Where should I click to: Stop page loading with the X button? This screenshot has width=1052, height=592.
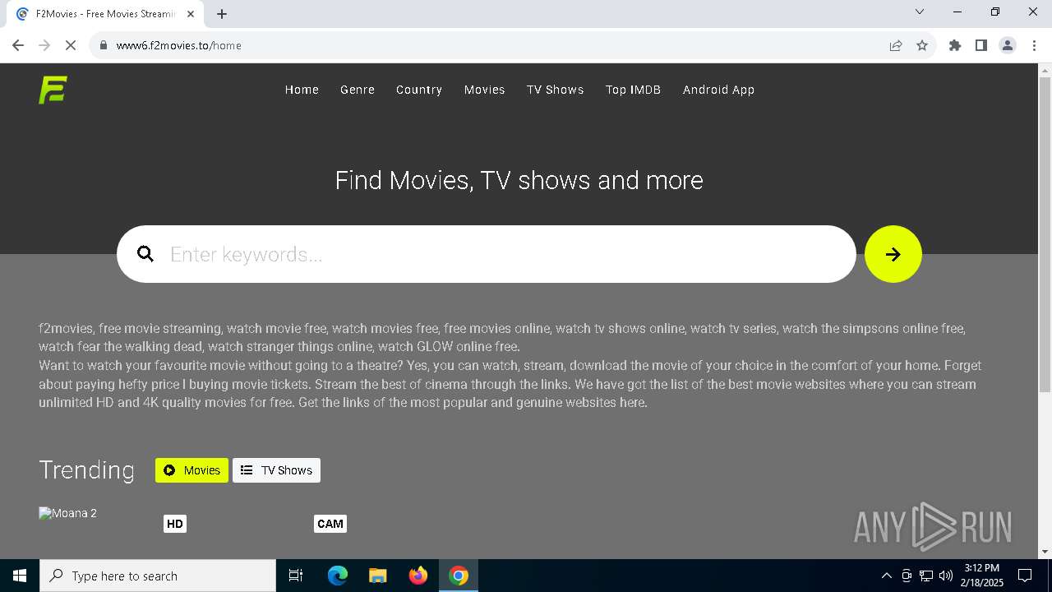tap(71, 45)
